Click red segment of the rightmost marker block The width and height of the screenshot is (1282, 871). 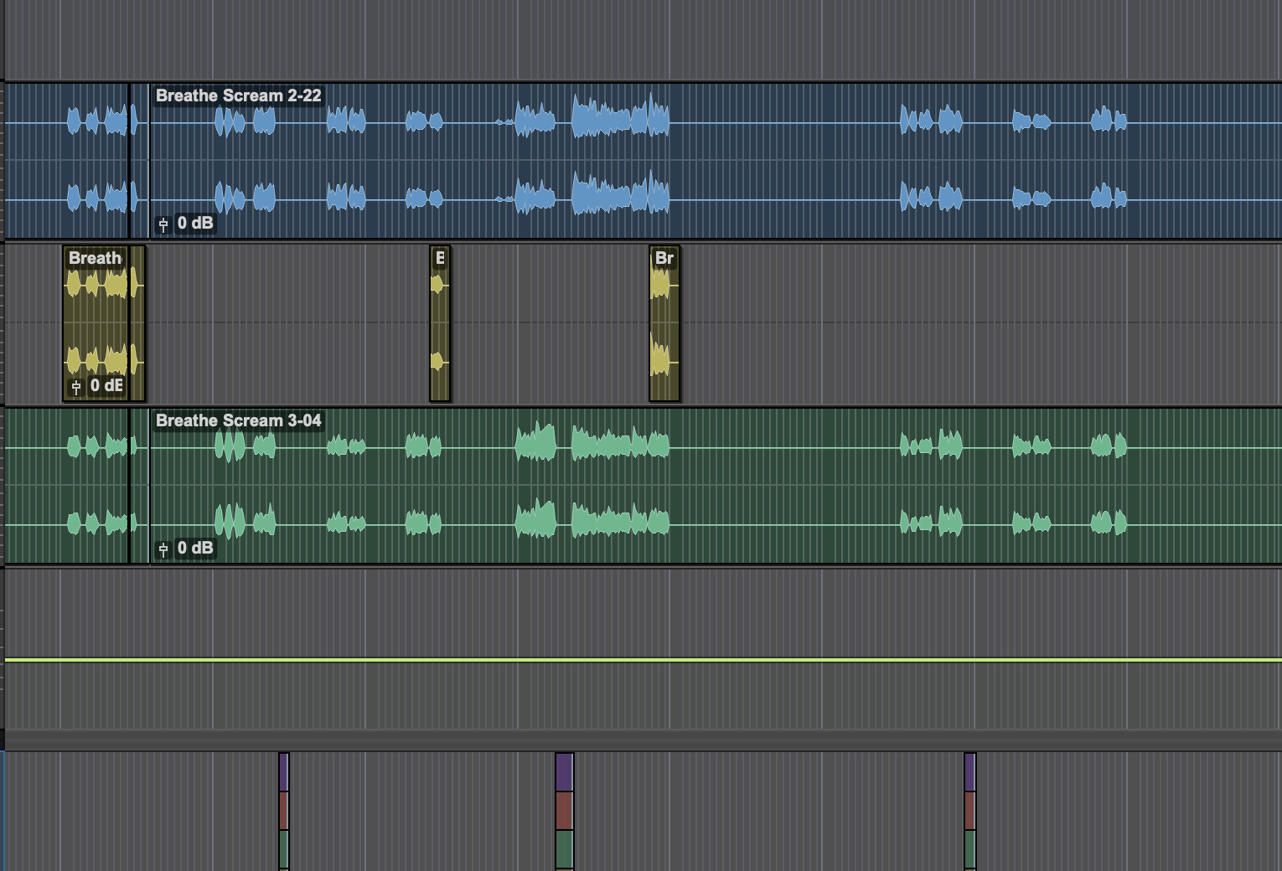tap(970, 811)
